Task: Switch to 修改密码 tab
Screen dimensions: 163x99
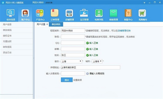Action: pos(56,24)
